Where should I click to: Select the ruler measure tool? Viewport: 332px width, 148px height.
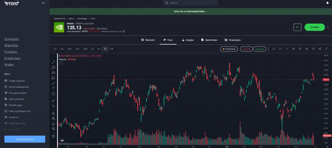pos(53,101)
